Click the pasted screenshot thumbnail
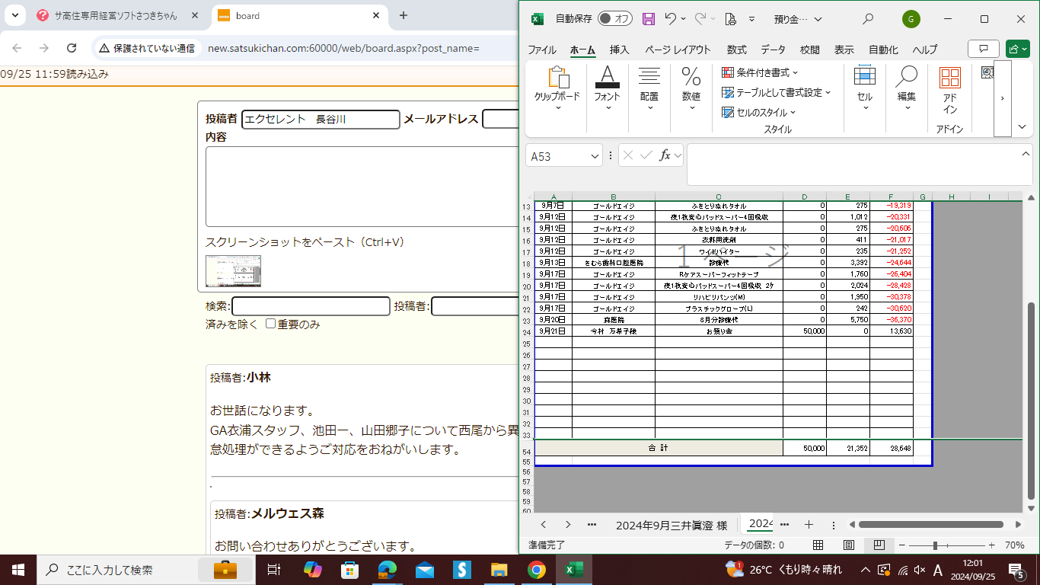 pos(233,271)
